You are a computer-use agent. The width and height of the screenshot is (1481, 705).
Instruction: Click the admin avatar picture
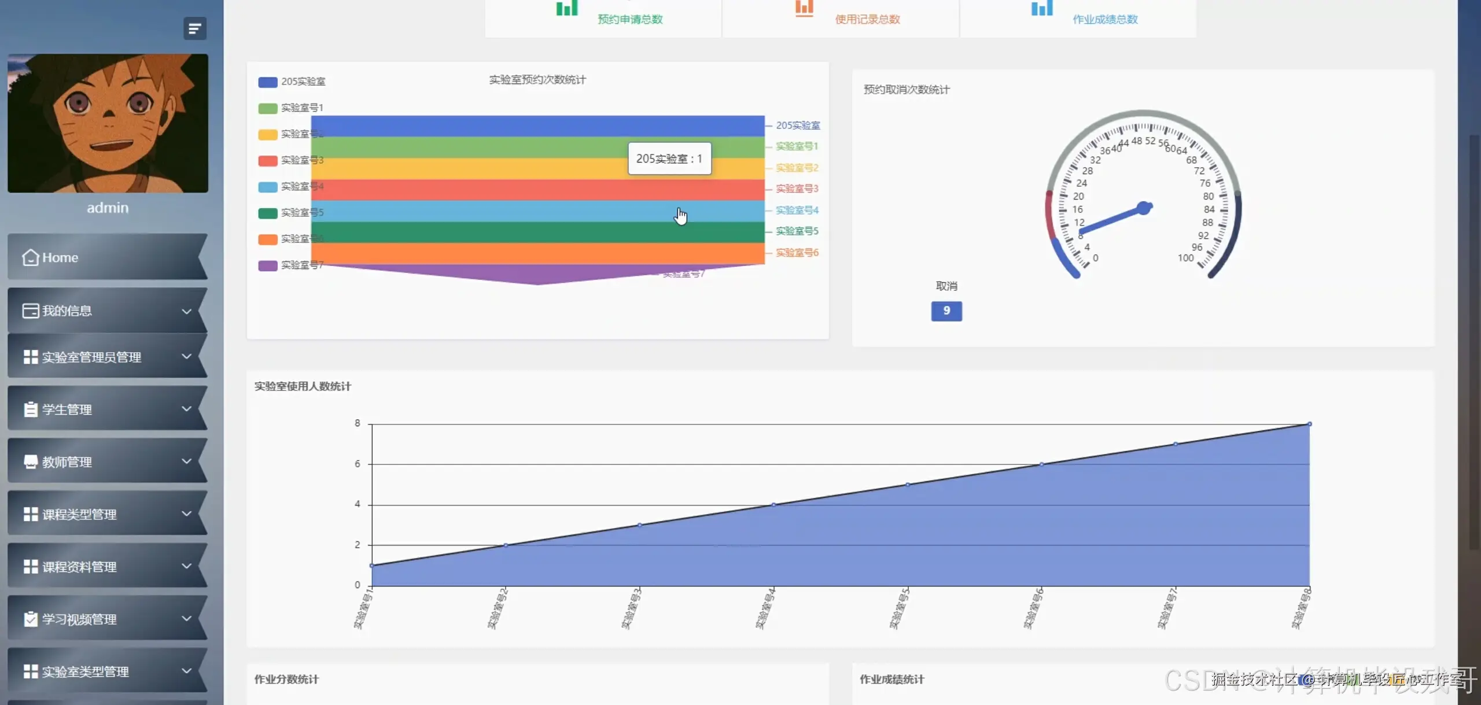coord(108,123)
